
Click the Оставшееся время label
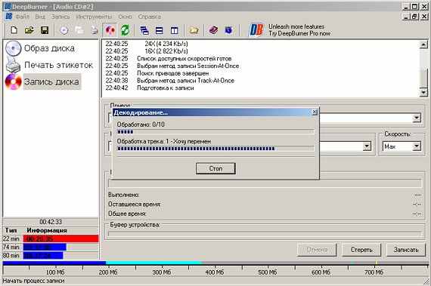[134, 205]
